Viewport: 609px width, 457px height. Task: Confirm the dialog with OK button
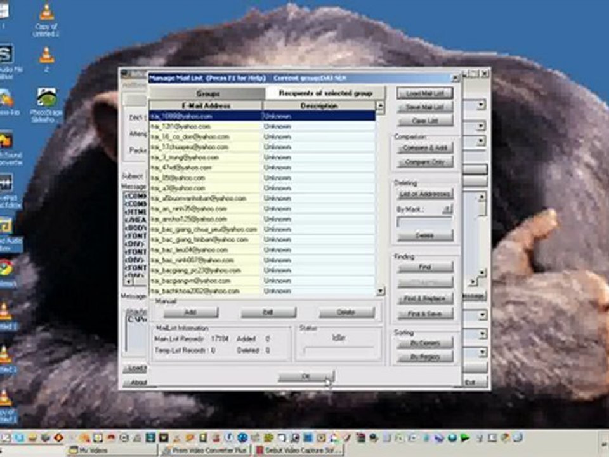tap(306, 376)
